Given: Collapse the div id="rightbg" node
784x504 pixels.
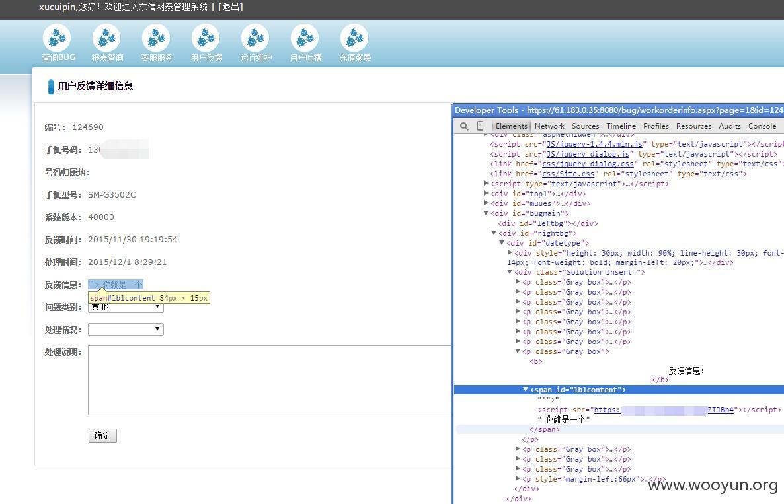Looking at the screenshot, I should tap(494, 233).
